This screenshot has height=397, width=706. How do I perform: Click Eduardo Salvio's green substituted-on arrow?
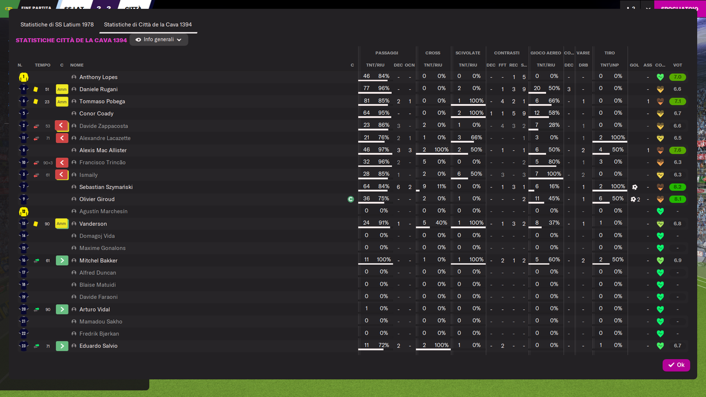62,346
